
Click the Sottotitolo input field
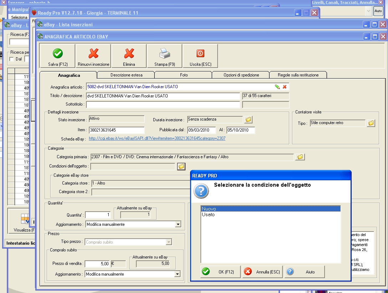(x=163, y=105)
